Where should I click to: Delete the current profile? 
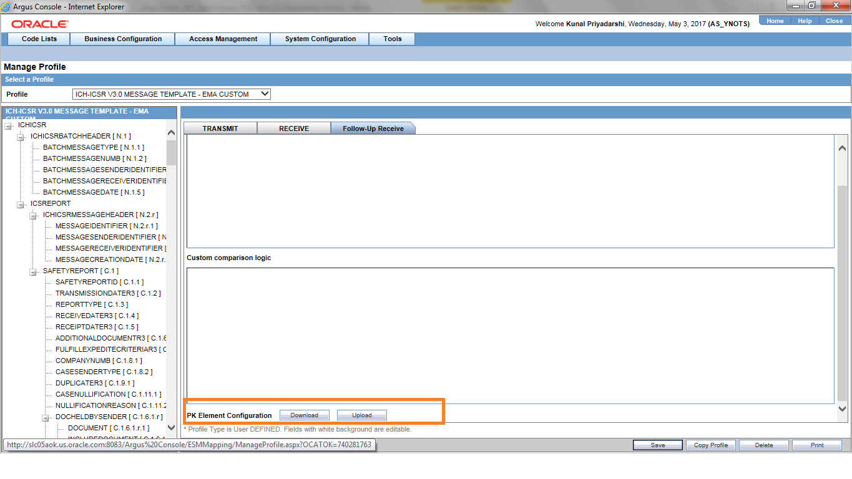(x=764, y=445)
